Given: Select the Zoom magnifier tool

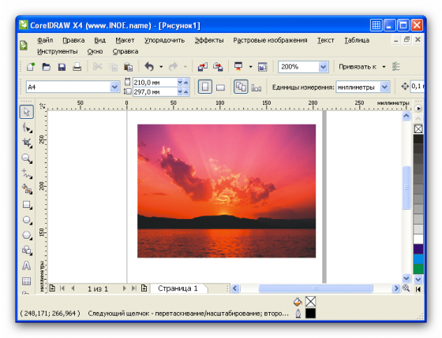Looking at the screenshot, I should pos(27,158).
